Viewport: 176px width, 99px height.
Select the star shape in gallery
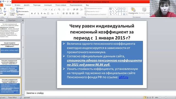click(124, 14)
